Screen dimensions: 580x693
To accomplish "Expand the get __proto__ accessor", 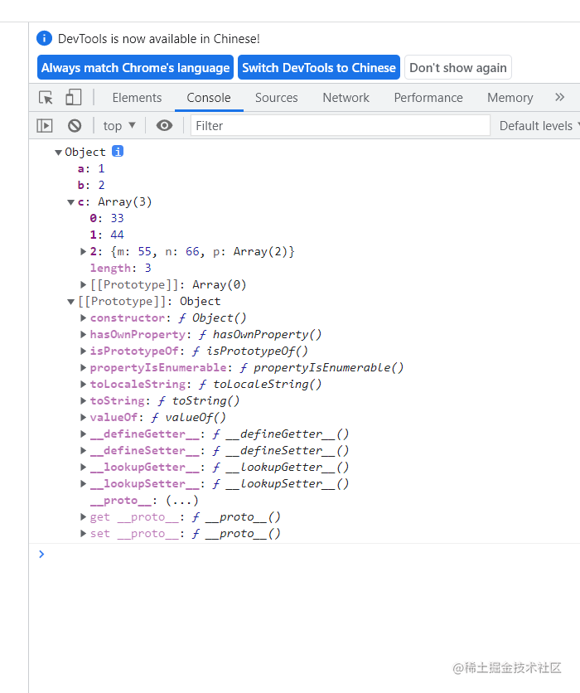I will (83, 516).
